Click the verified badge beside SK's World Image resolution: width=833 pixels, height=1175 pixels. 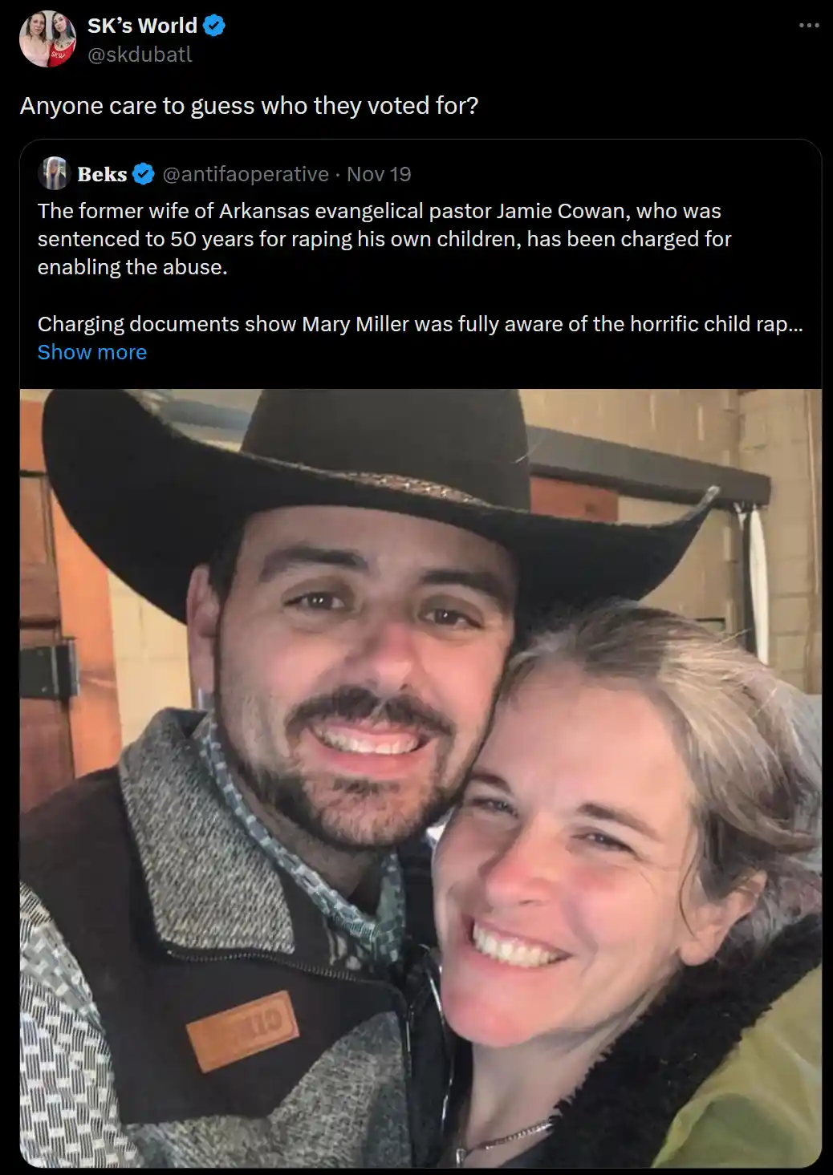coord(213,26)
